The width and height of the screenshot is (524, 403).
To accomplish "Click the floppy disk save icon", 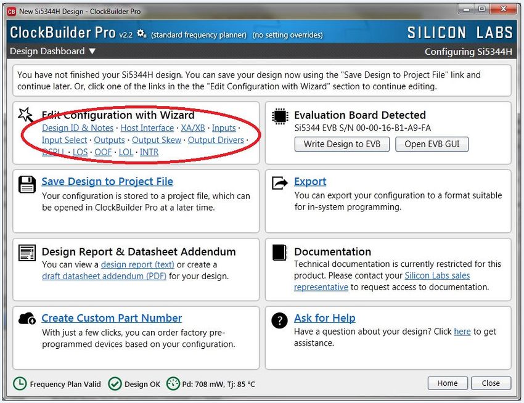I will tap(27, 184).
